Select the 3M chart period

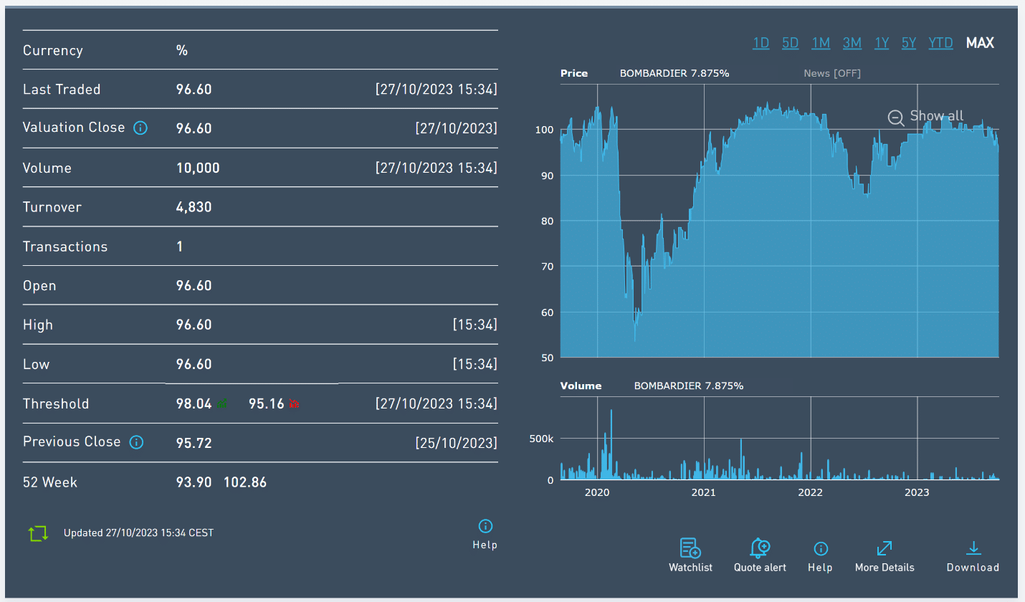click(x=852, y=43)
